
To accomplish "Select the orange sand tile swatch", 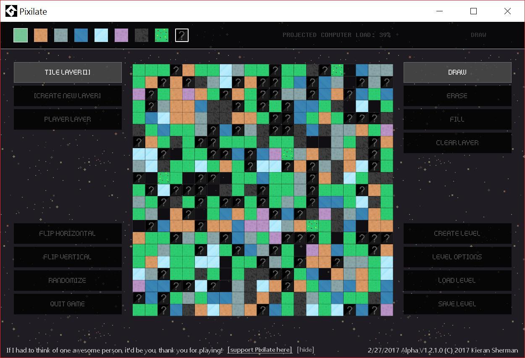I will click(x=41, y=35).
